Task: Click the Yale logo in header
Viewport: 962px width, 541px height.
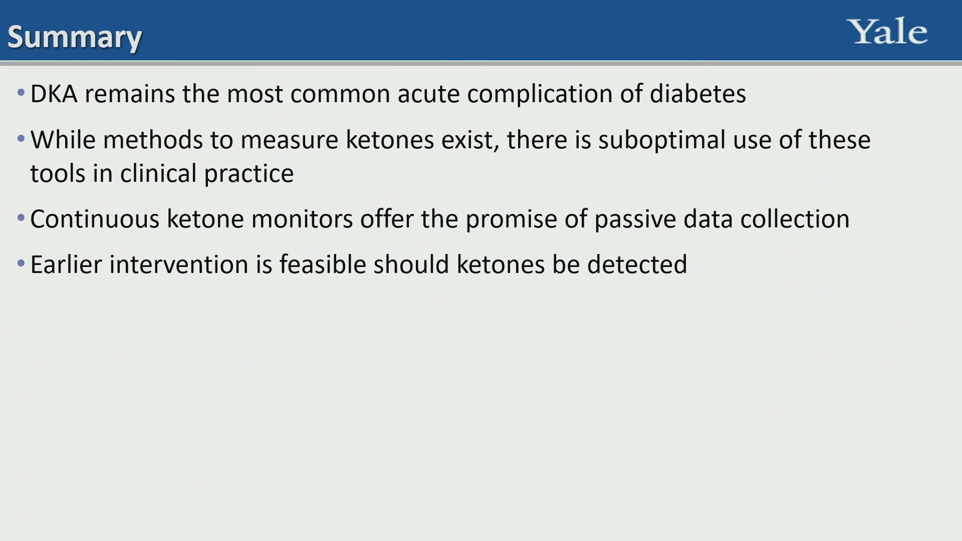Action: point(887,32)
